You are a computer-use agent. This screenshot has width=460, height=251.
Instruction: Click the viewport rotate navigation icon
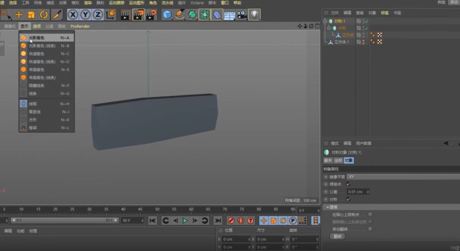(x=311, y=26)
